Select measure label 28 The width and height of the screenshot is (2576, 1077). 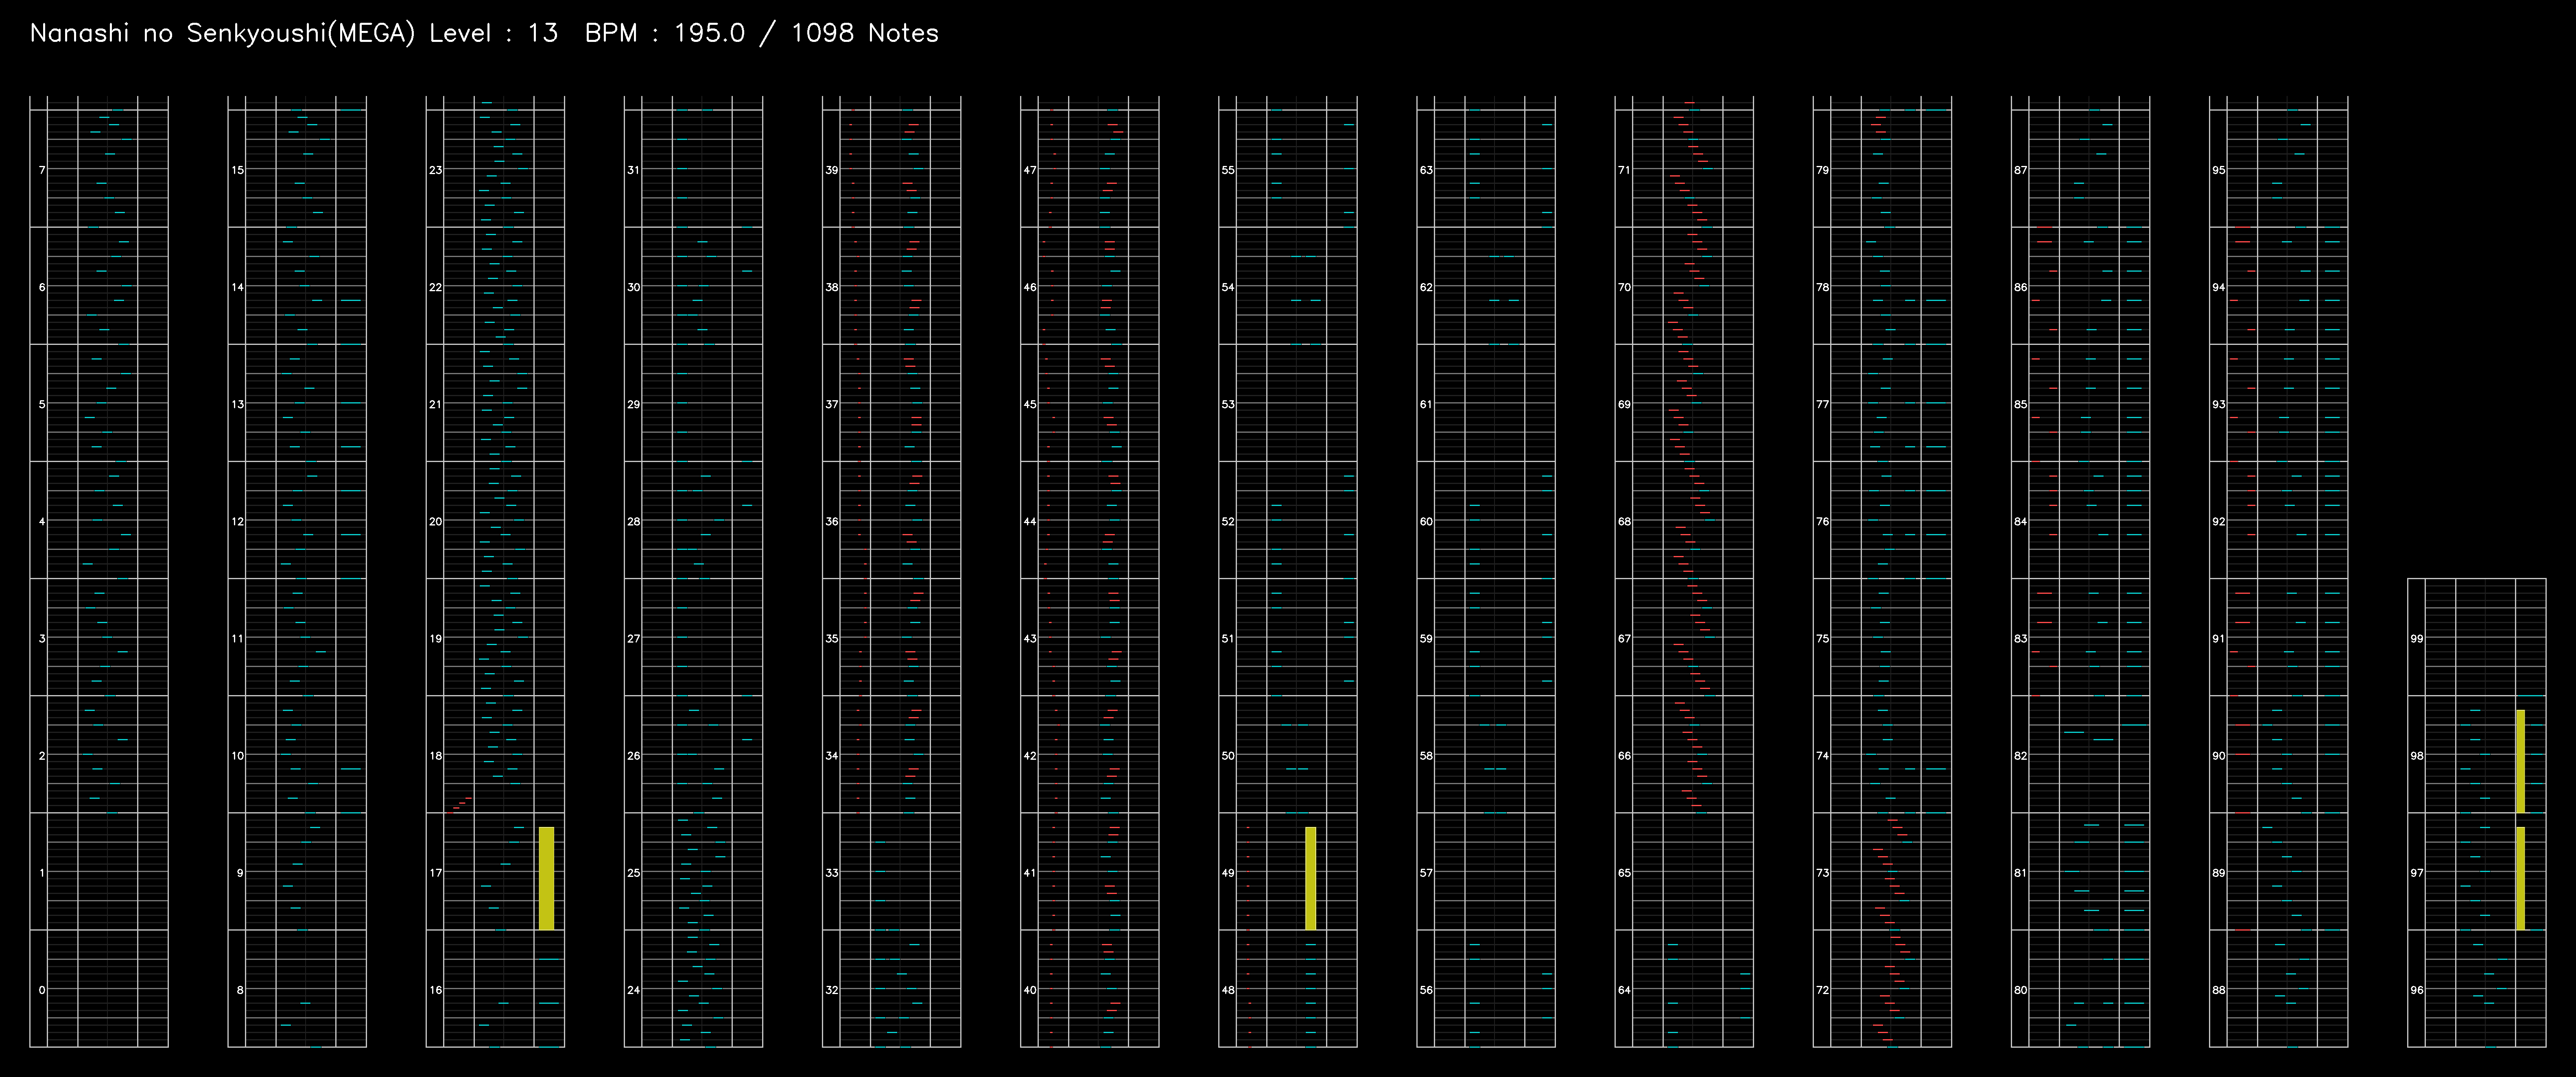pyautogui.click(x=634, y=521)
